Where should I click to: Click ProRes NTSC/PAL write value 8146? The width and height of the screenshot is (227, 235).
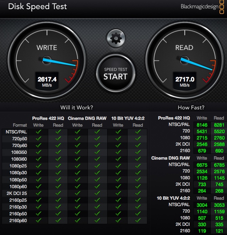coord(202,125)
